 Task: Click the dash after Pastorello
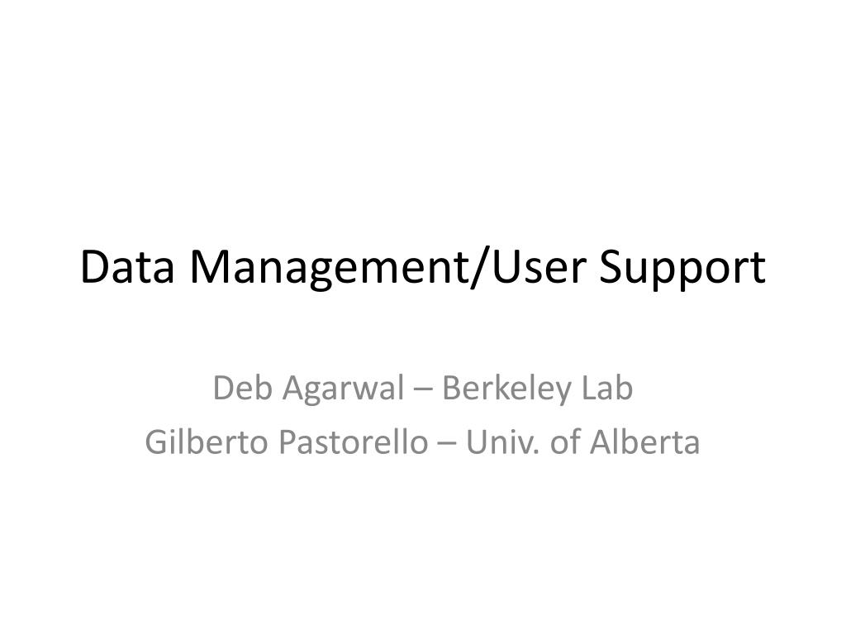click(x=447, y=445)
